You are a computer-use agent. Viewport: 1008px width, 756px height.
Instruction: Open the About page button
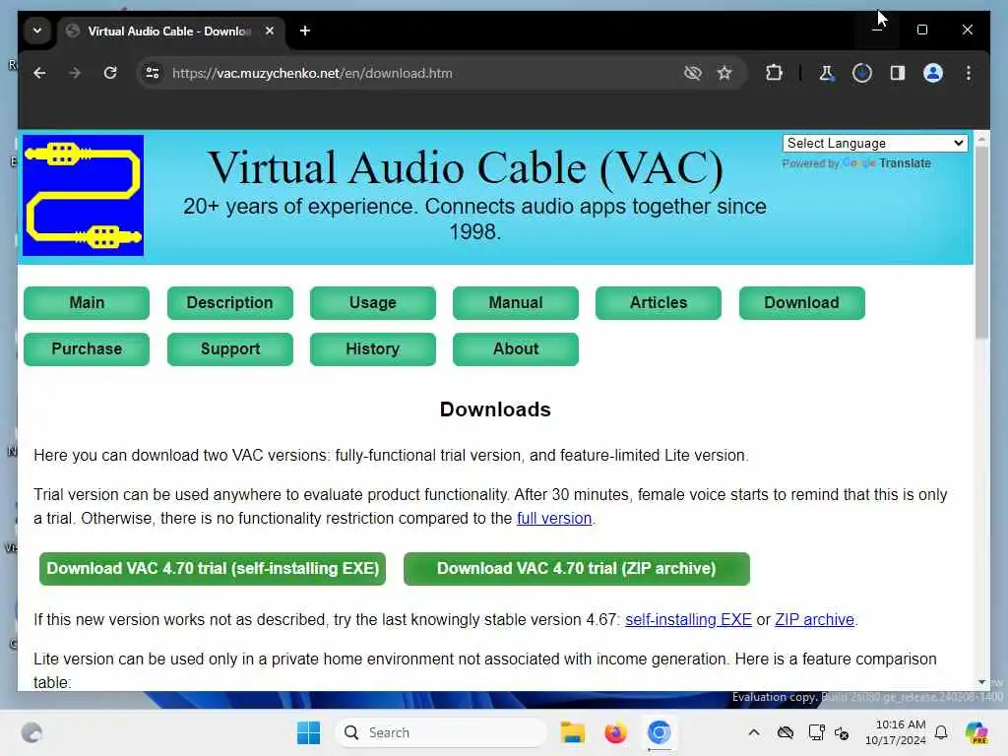point(516,349)
